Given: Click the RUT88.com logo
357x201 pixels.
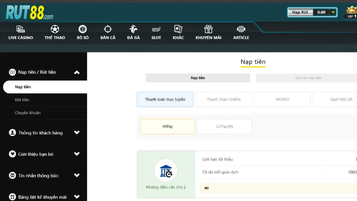Looking at the screenshot, I should point(29,13).
